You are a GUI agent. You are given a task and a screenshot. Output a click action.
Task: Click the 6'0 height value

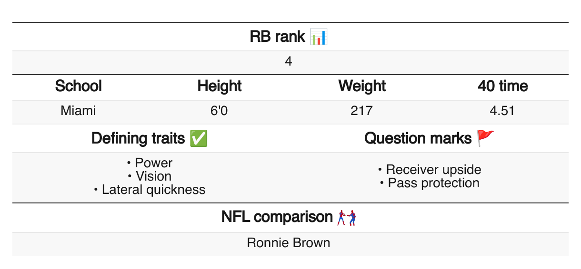220,111
